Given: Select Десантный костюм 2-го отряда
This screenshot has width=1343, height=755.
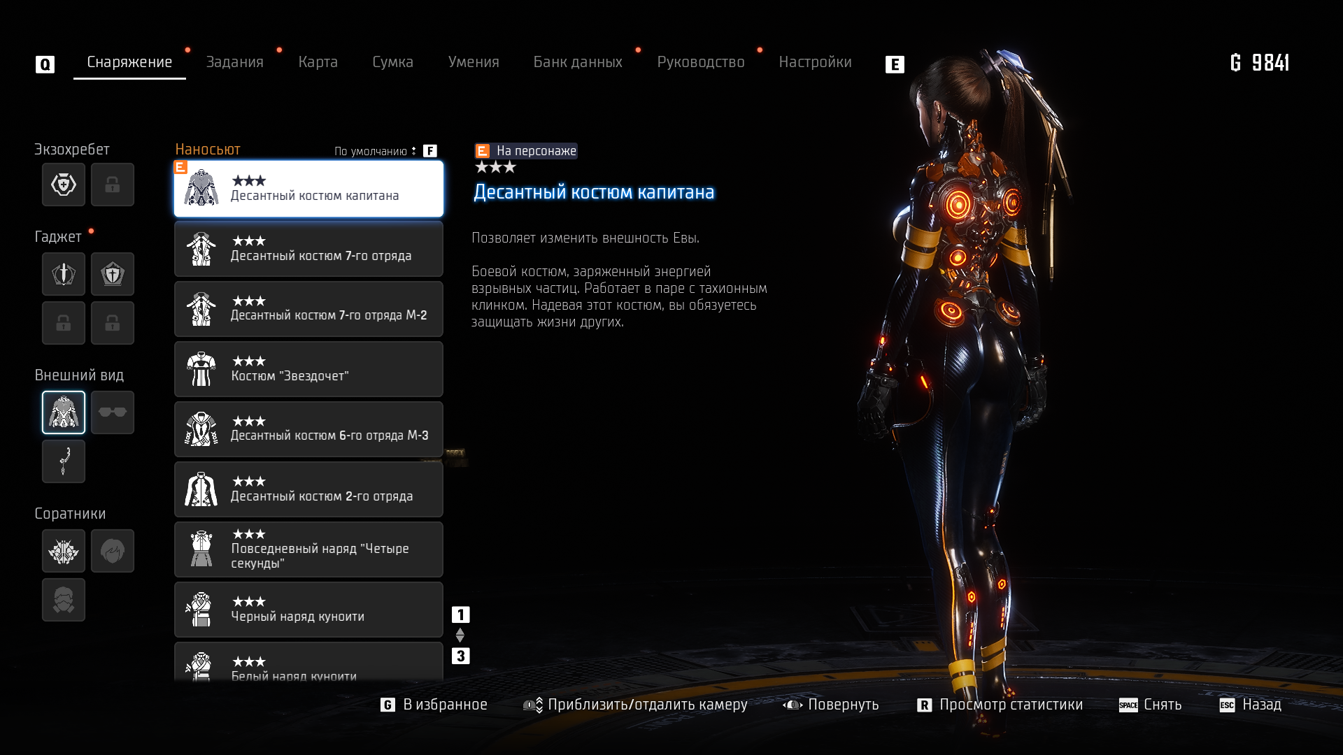Looking at the screenshot, I should click(308, 489).
